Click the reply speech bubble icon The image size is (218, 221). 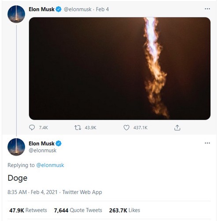32,127
